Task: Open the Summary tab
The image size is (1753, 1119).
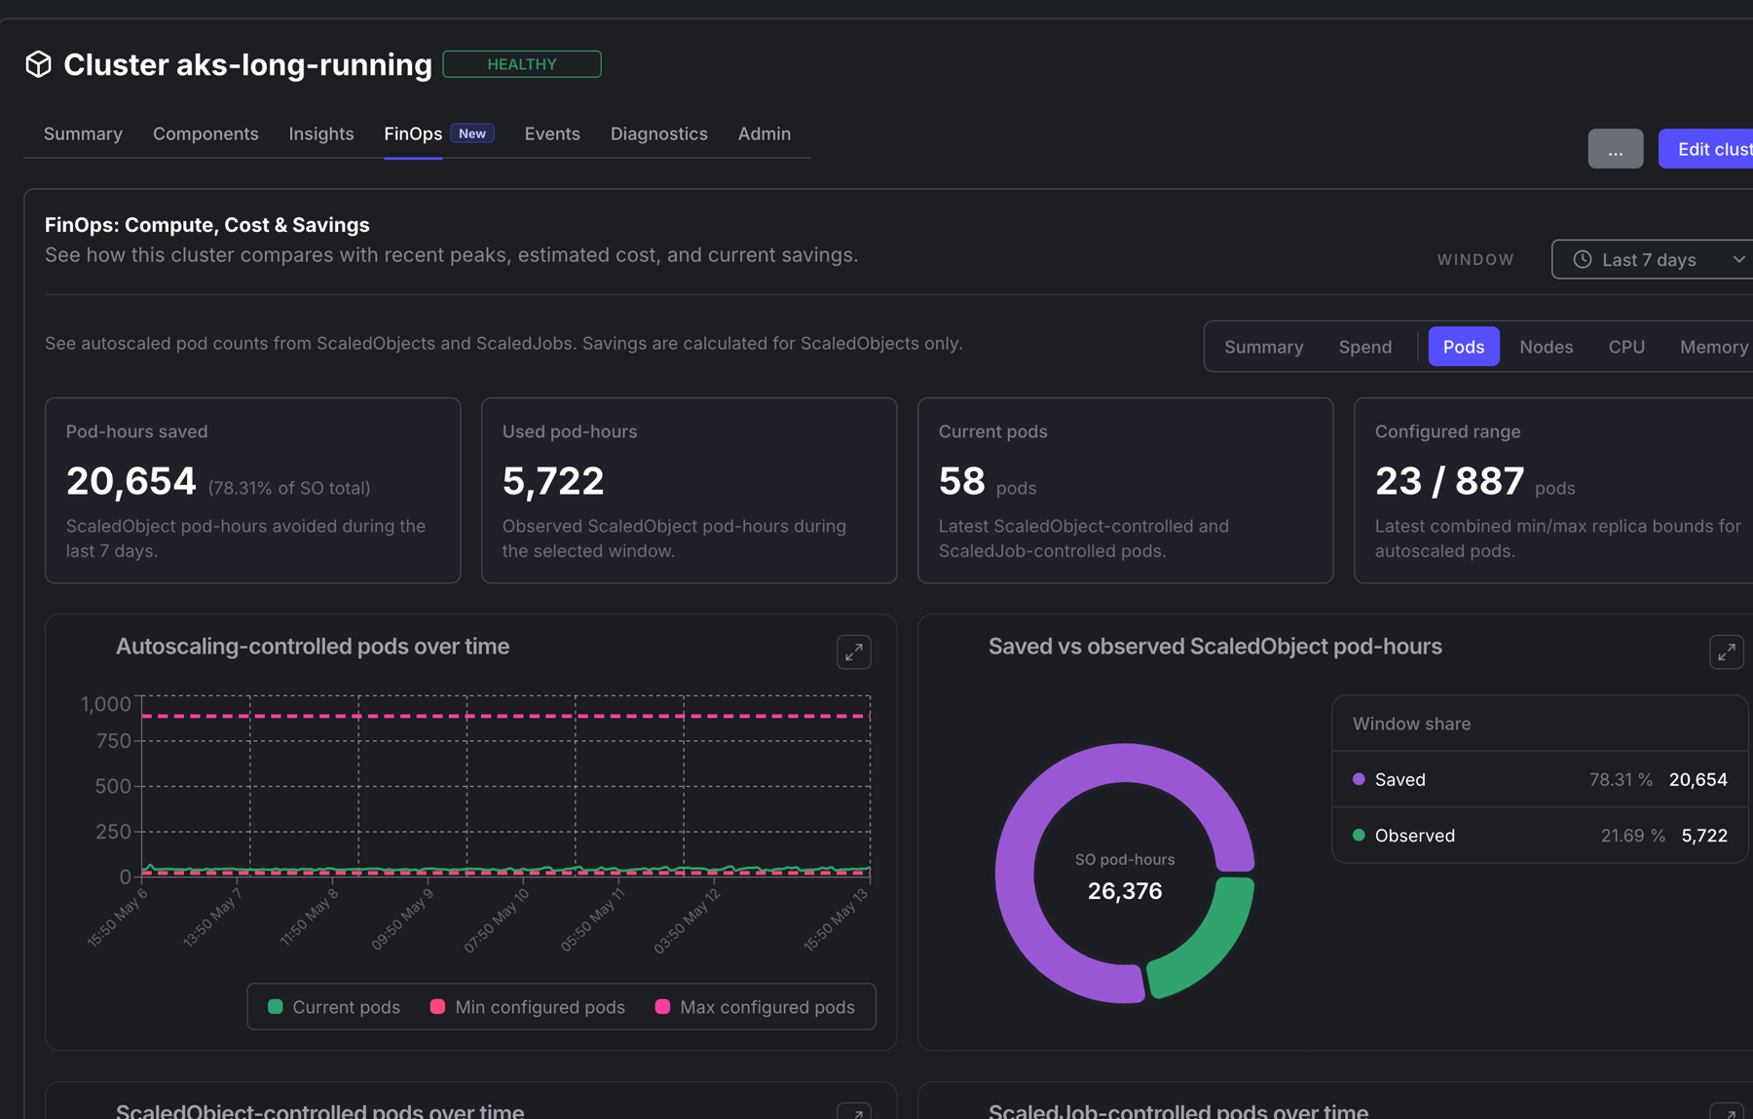Action: point(83,133)
